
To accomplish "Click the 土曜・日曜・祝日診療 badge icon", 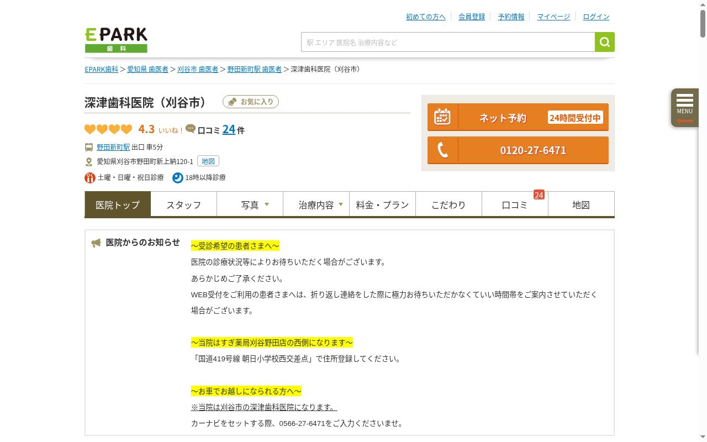I will point(90,177).
